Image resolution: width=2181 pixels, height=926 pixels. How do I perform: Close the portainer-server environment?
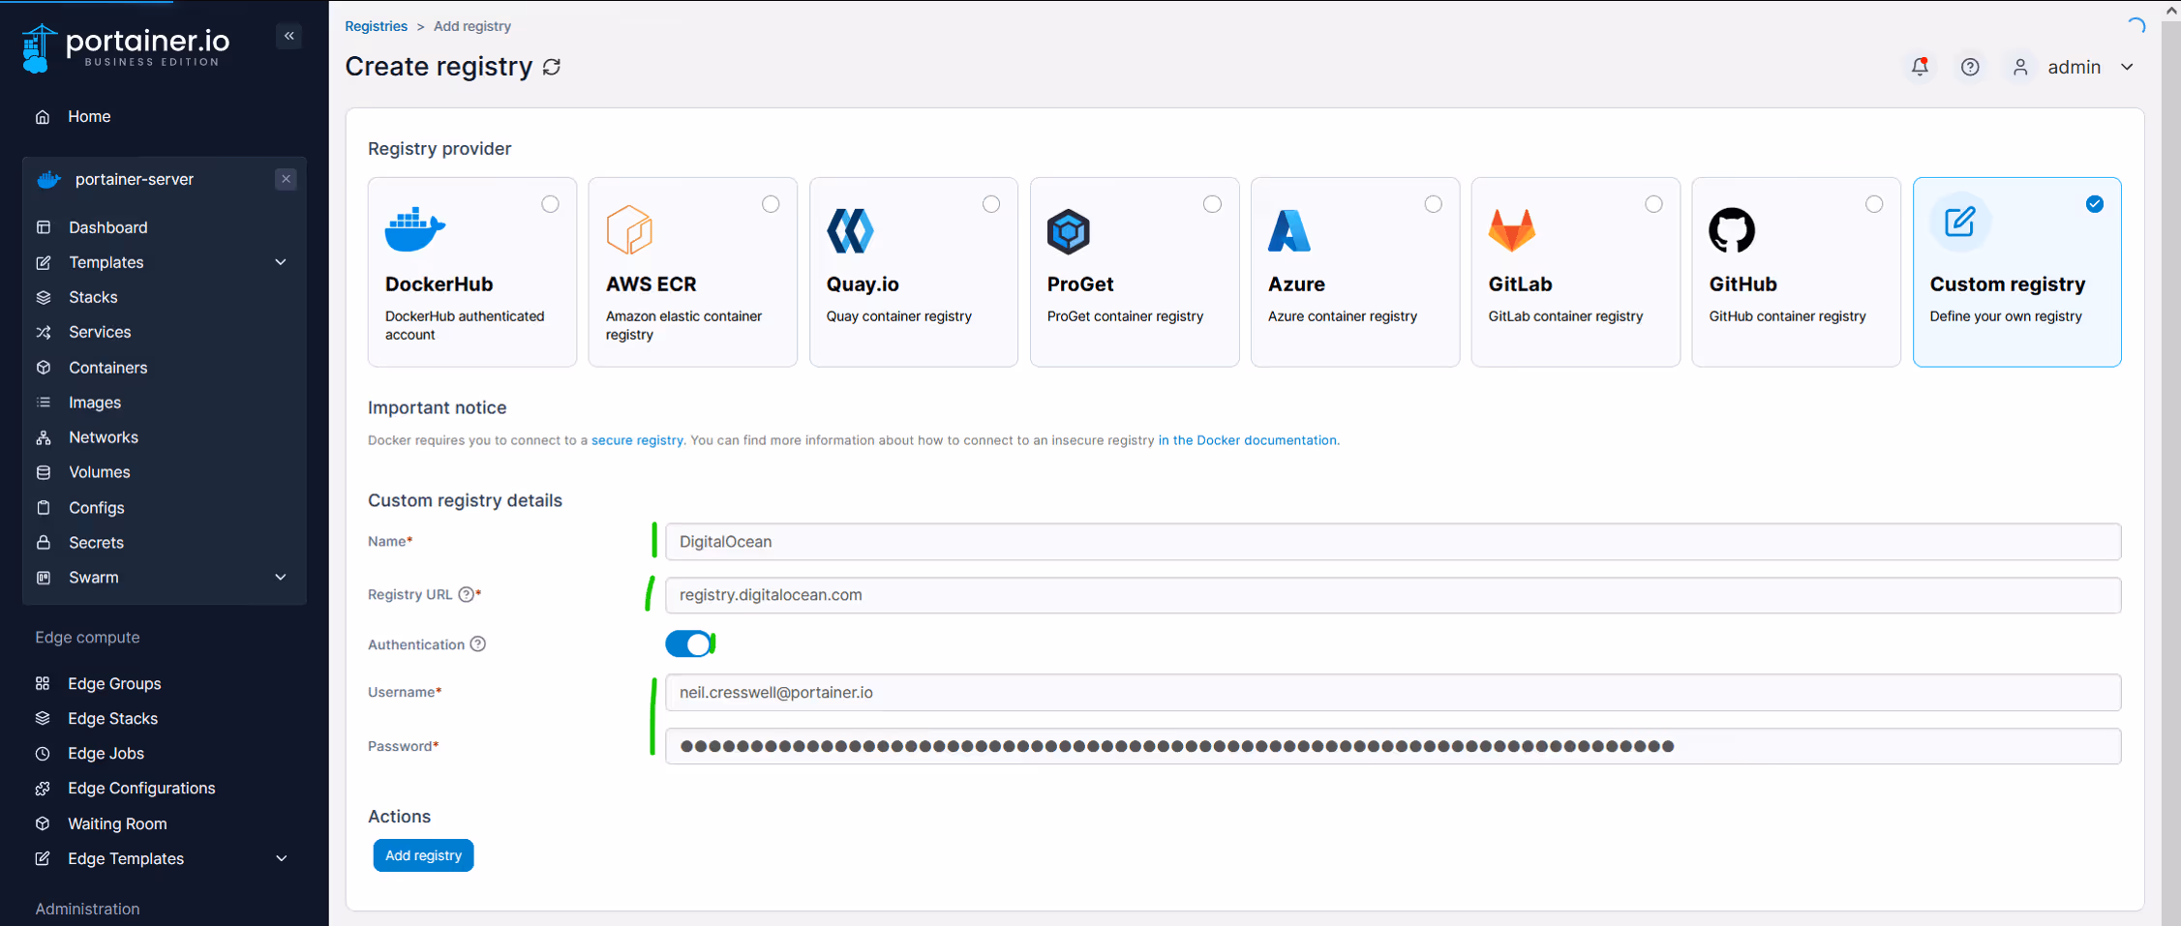coord(286,179)
